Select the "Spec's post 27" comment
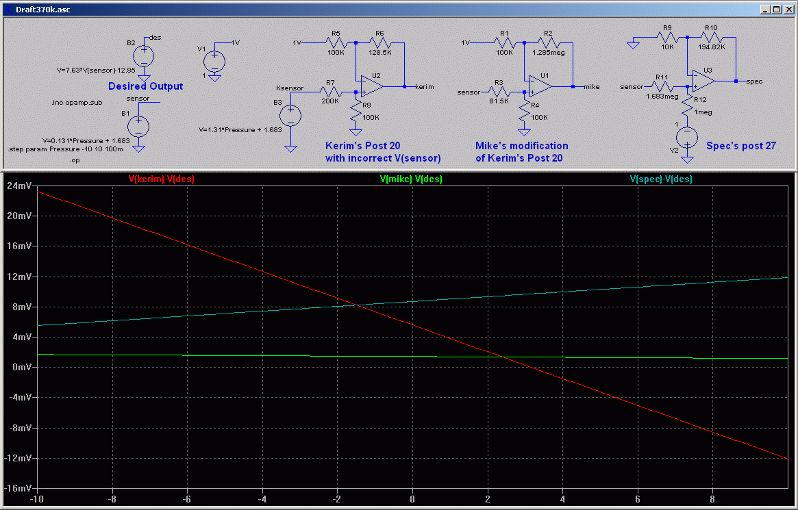The width and height of the screenshot is (798, 510). (x=741, y=146)
